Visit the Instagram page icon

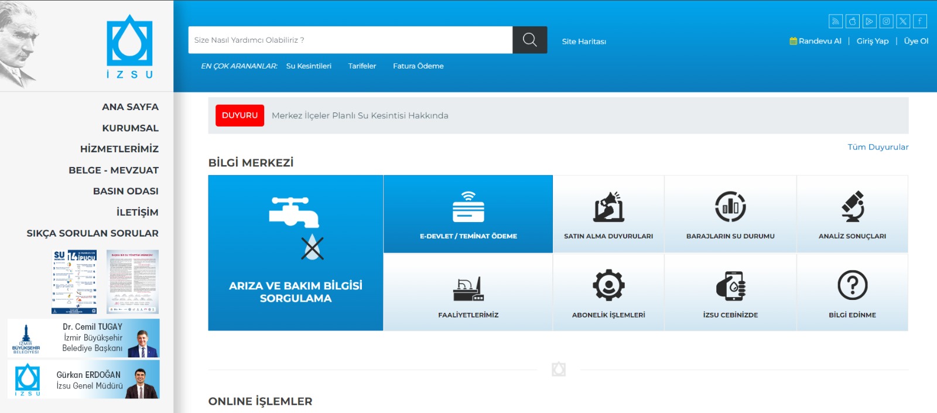point(887,22)
